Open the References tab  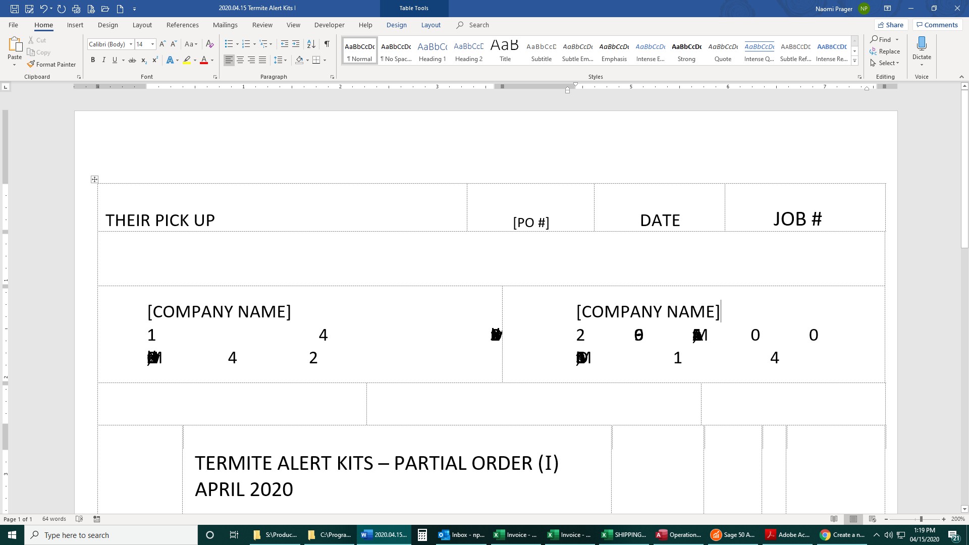click(x=183, y=25)
